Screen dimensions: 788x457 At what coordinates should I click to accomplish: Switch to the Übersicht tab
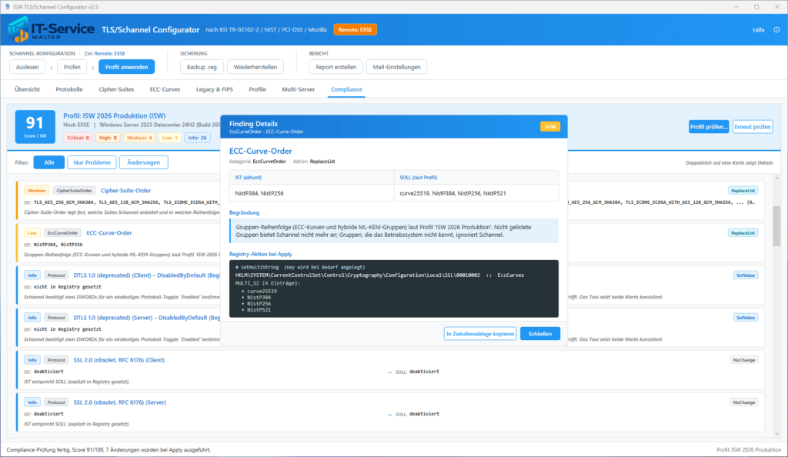point(27,89)
